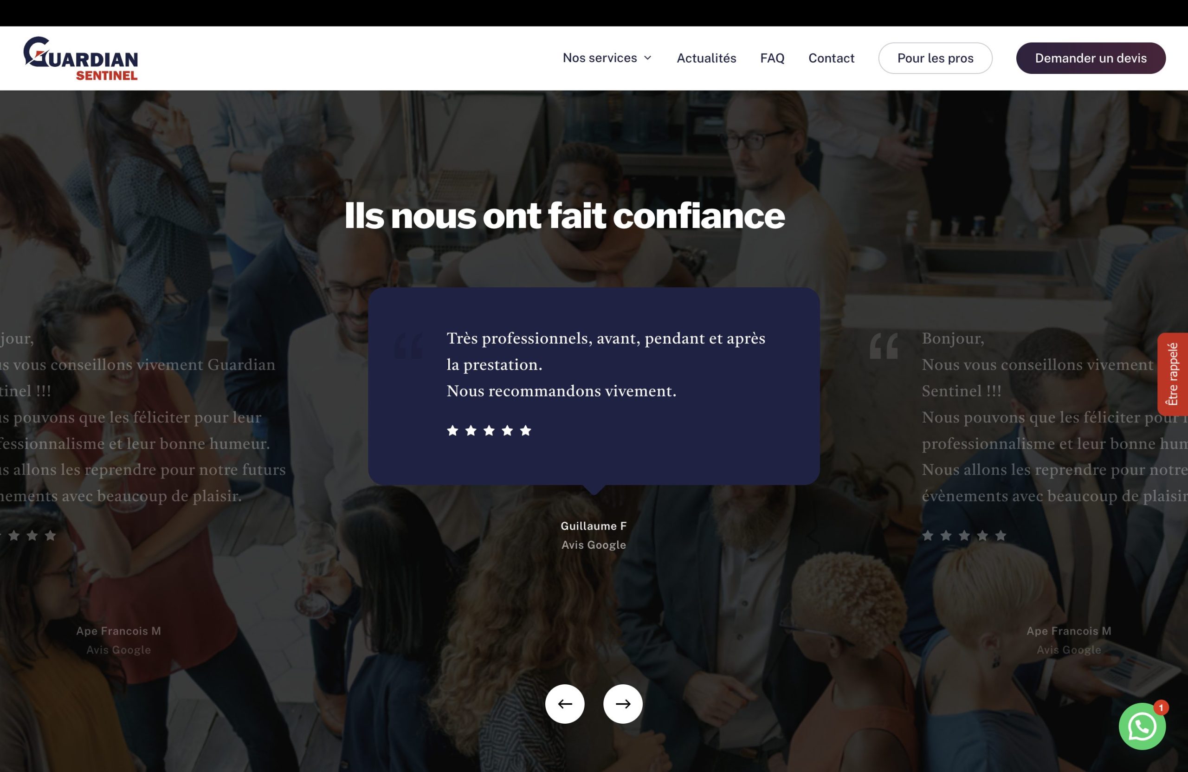Open the FAQ page
1188x772 pixels.
pos(772,58)
